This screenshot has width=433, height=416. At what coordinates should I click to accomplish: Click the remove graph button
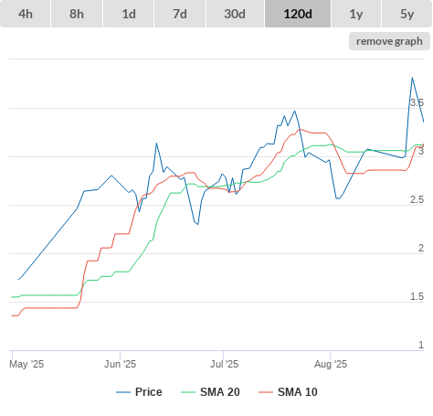point(389,41)
